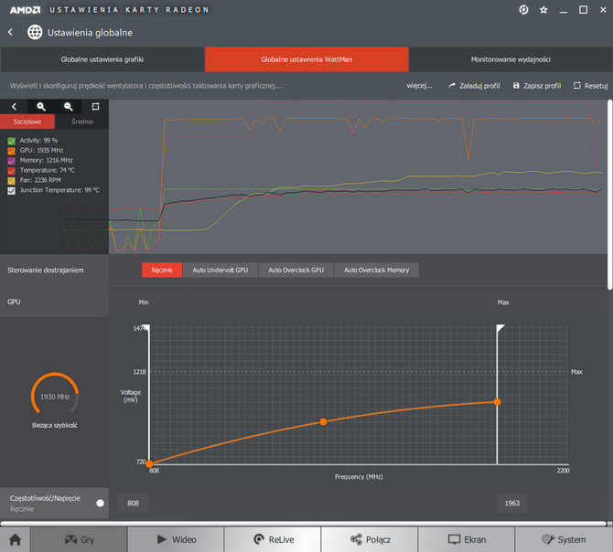The width and height of the screenshot is (613, 552).
Task: Click the favorites star icon in title bar
Action: tap(543, 10)
